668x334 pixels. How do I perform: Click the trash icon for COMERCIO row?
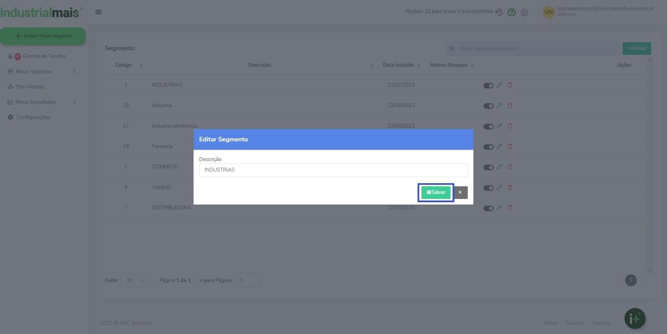(x=510, y=167)
